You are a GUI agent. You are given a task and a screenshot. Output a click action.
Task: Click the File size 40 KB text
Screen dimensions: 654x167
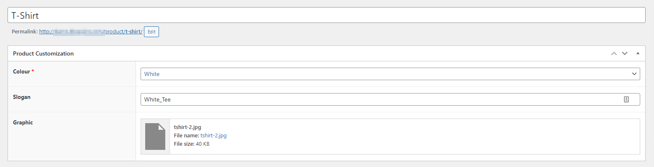point(192,144)
